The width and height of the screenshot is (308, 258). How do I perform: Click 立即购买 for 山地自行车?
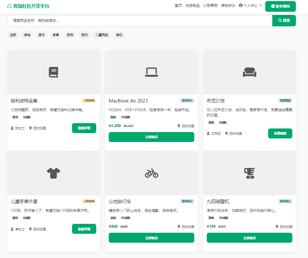pos(152,238)
